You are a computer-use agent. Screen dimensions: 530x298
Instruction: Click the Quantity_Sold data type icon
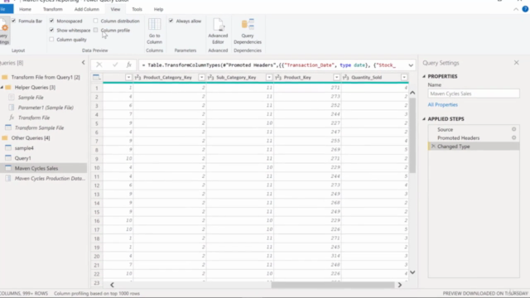(345, 77)
